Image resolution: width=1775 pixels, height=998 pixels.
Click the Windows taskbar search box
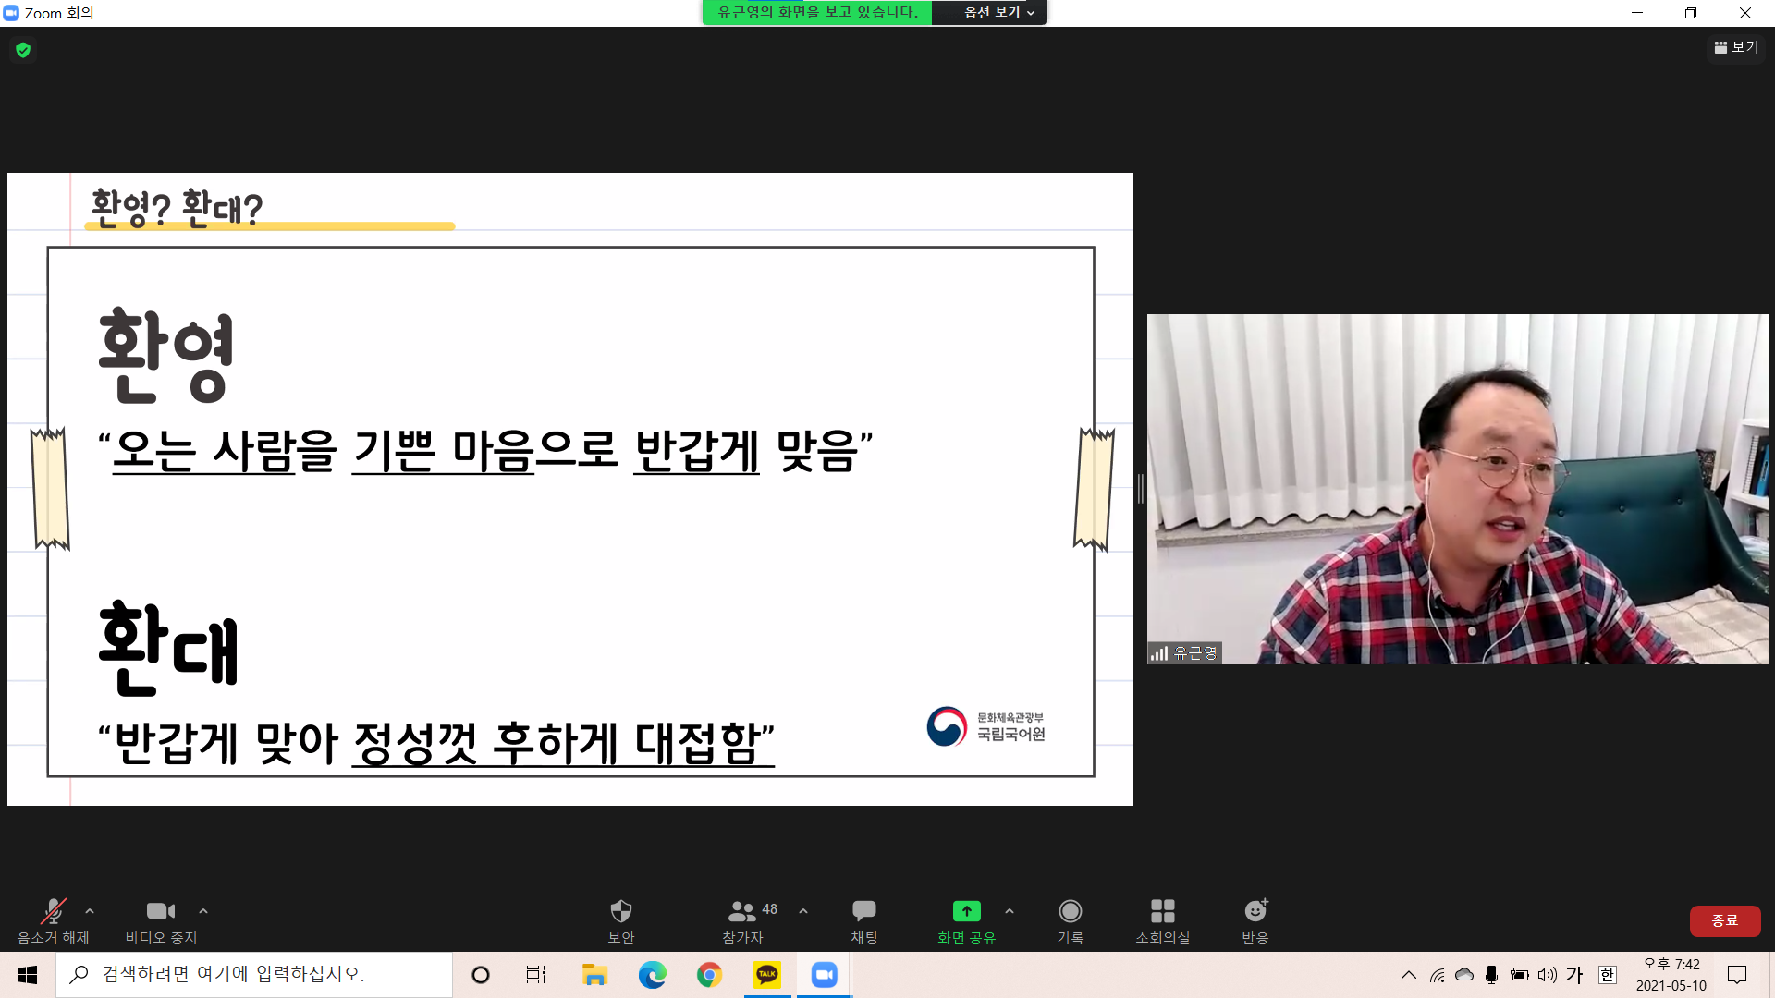[254, 975]
